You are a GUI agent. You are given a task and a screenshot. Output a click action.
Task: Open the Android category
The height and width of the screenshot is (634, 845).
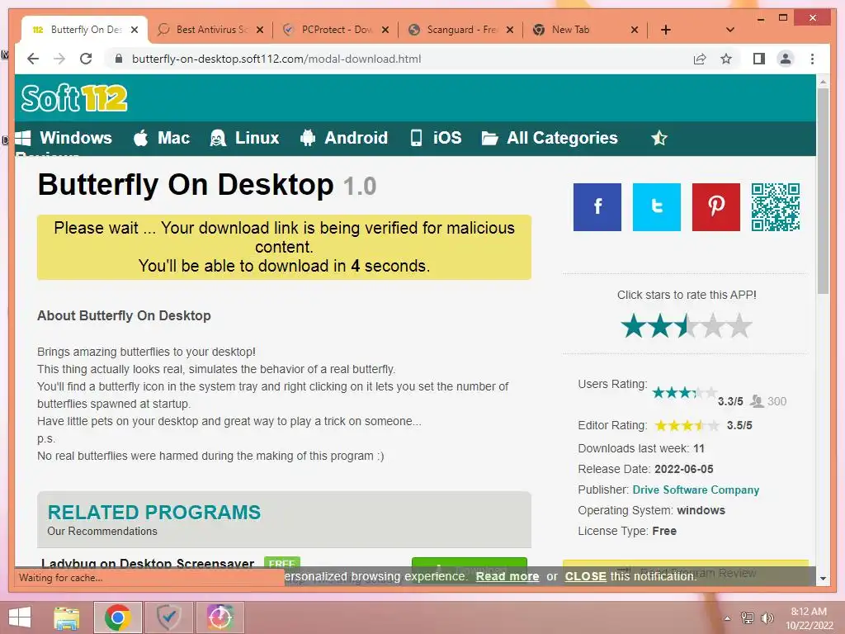click(344, 138)
